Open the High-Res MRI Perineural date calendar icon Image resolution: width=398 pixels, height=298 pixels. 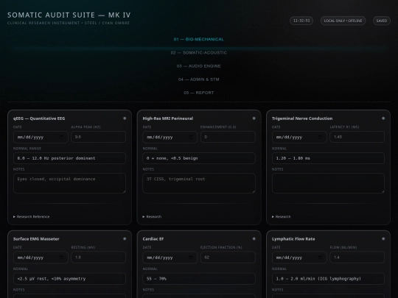(191, 137)
